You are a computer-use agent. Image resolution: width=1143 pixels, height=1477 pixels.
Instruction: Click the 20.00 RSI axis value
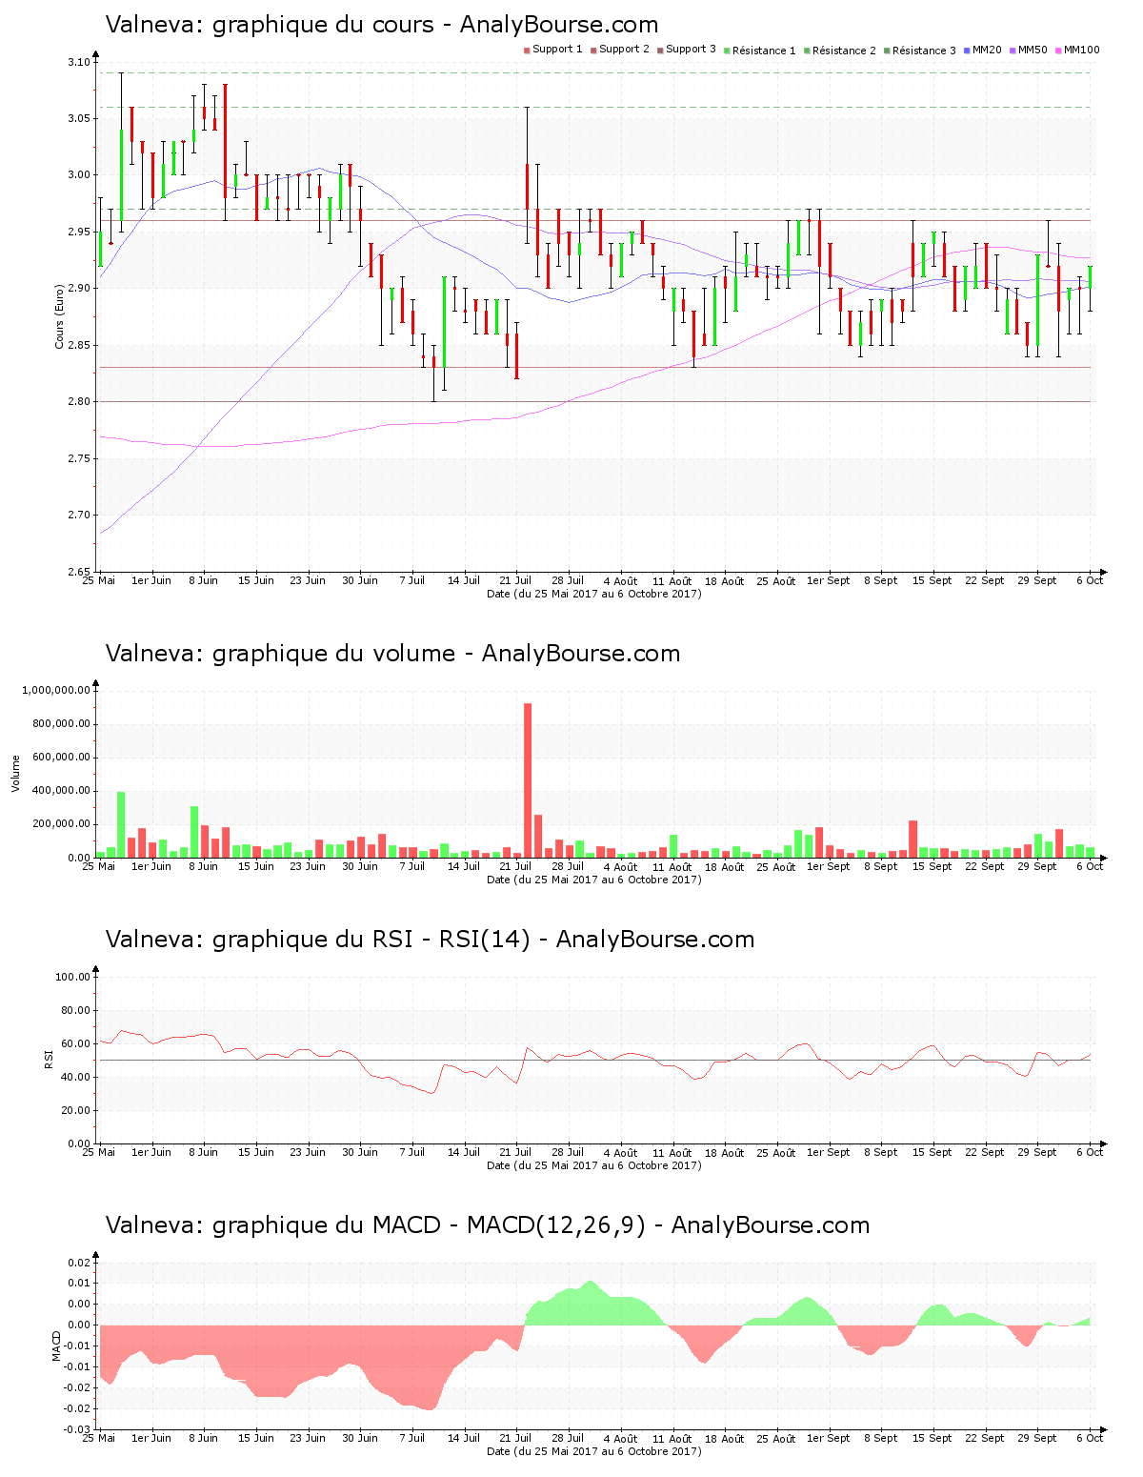click(76, 1110)
